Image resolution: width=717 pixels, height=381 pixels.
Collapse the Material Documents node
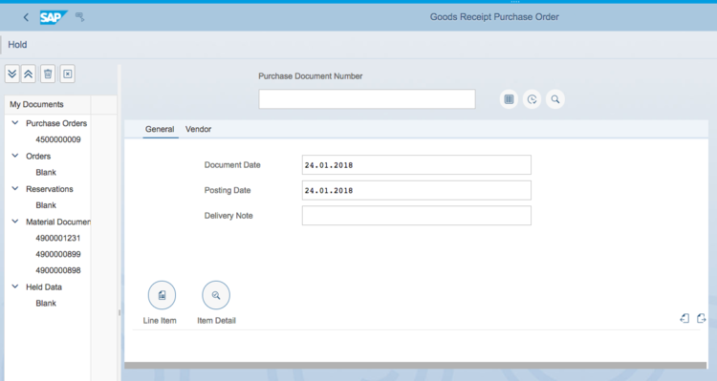[x=15, y=222]
